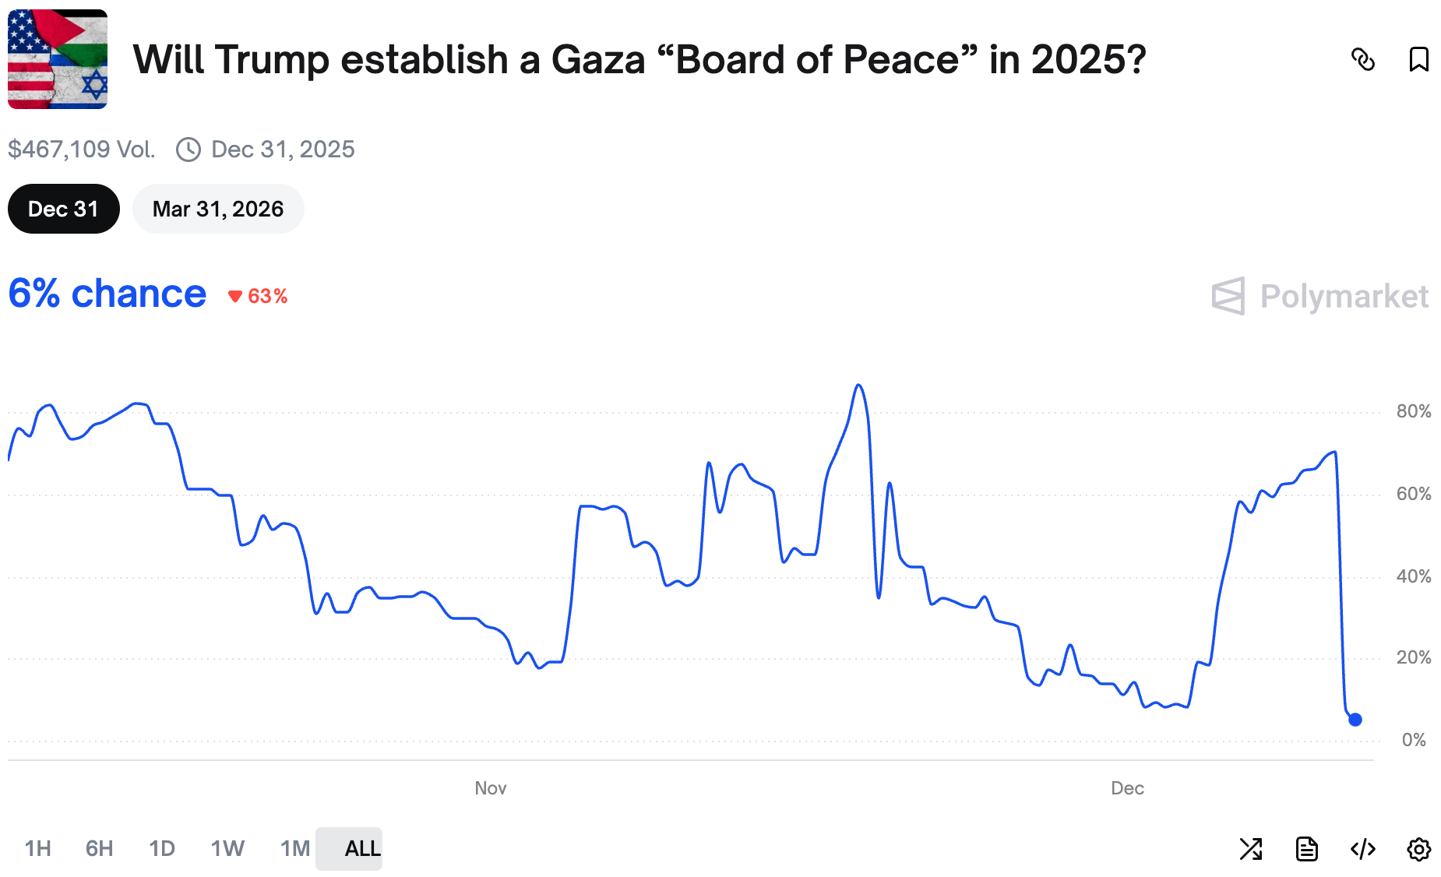Bookmark this Gaza Board of Peace market
The width and height of the screenshot is (1441, 877).
[x=1418, y=59]
